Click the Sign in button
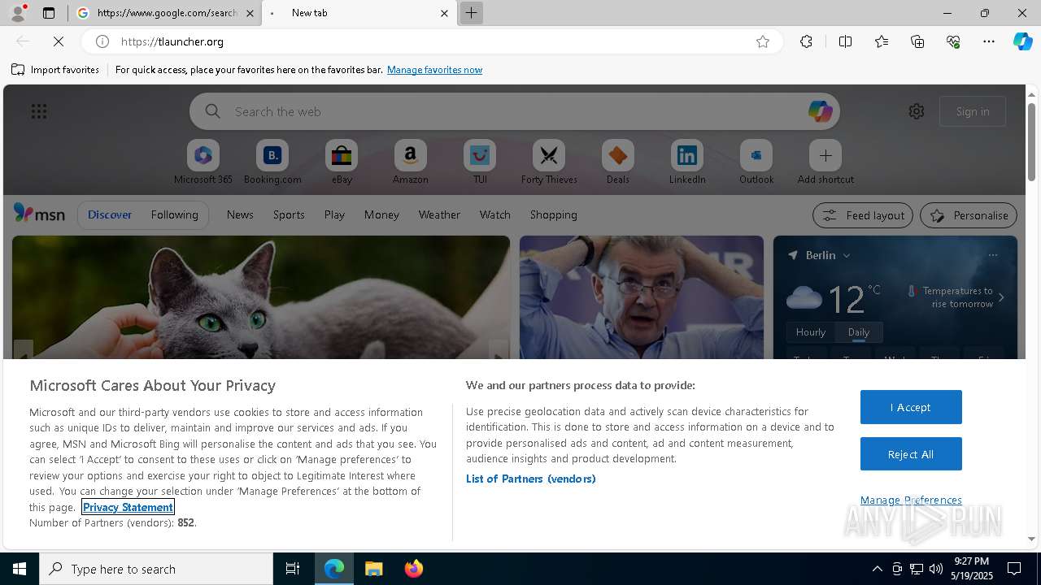1041x585 pixels. coord(973,111)
